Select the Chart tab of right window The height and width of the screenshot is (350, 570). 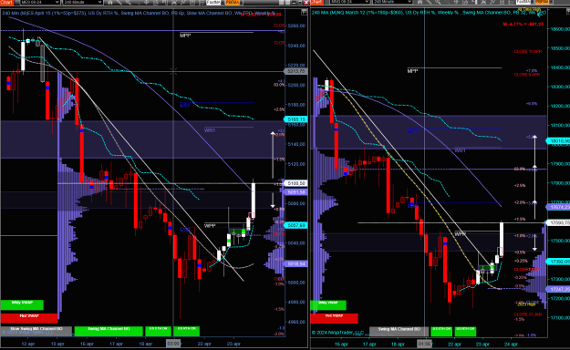[x=316, y=2]
